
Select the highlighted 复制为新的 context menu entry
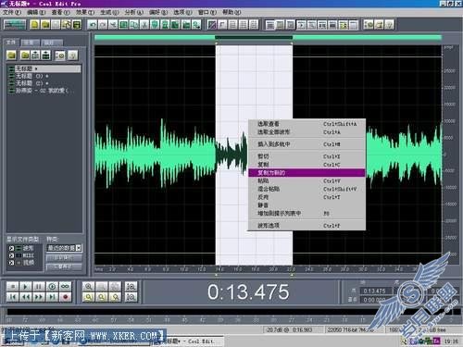(307, 173)
